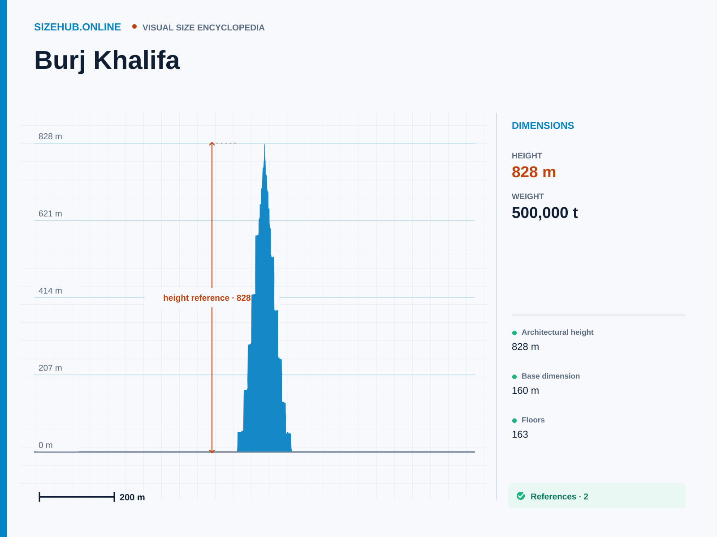
Task: Click the VISUAL SIZE ENCYCLOPEDIA label
Action: (x=203, y=28)
